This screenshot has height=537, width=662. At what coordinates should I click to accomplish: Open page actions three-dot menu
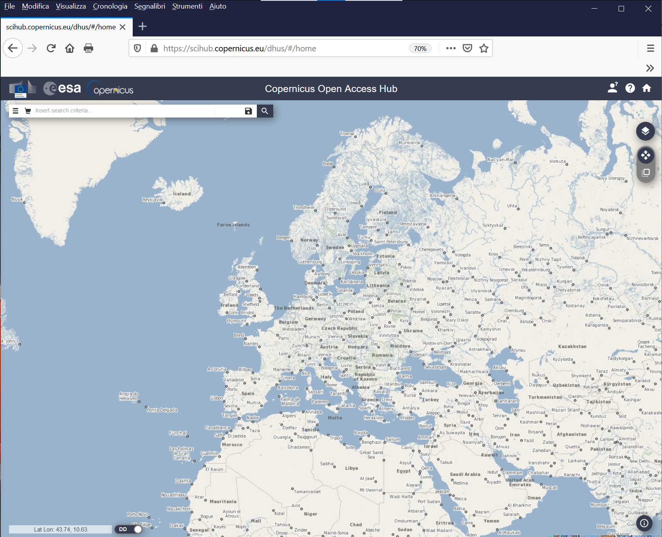(x=451, y=48)
